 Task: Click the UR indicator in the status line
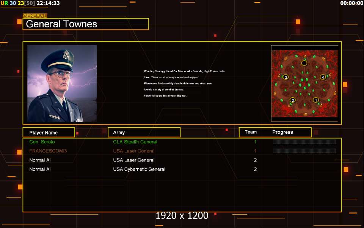[4, 3]
